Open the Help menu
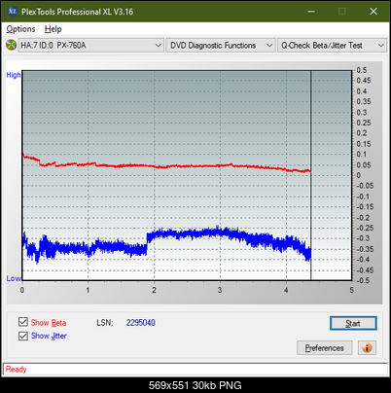Viewport: 391px width, 393px height. 53,29
